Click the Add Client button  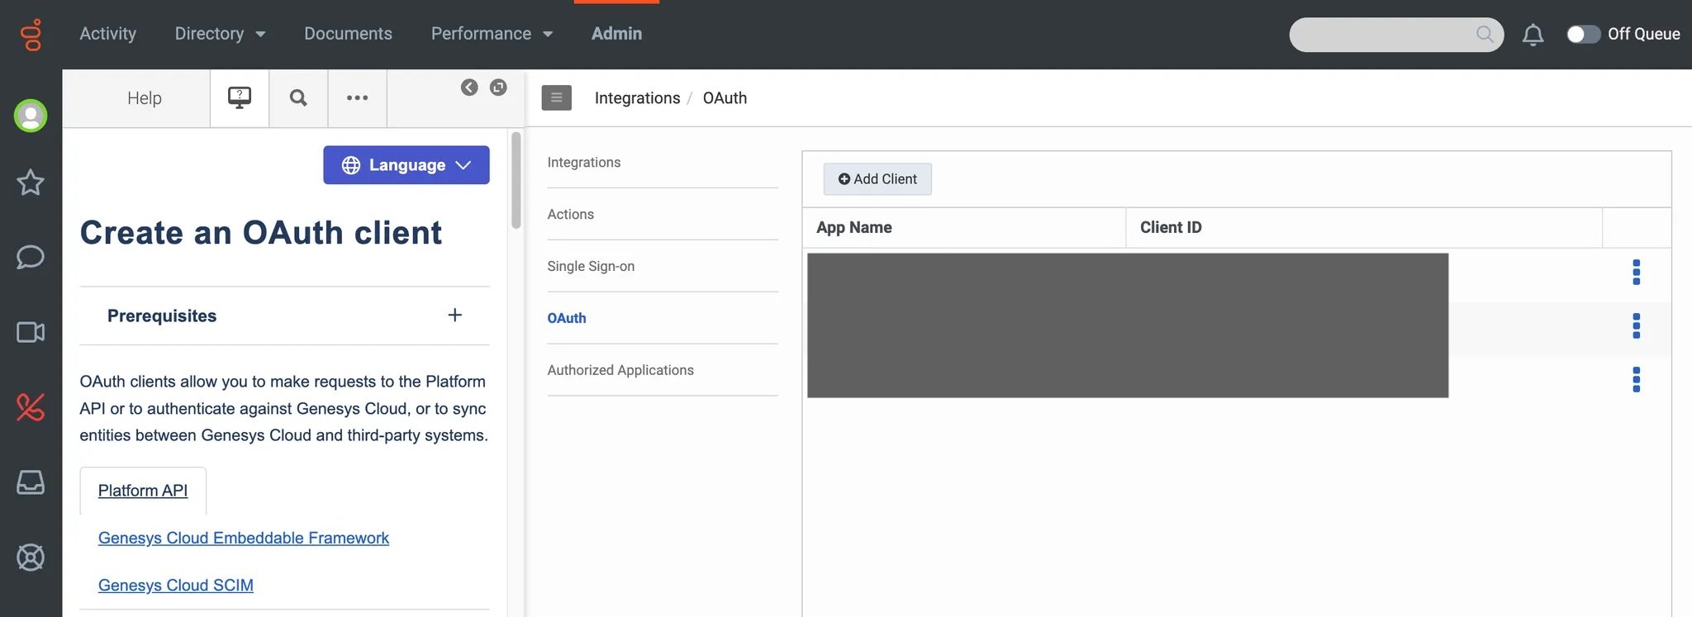click(877, 179)
